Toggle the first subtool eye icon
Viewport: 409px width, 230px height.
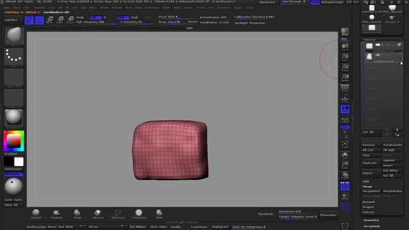399,45
